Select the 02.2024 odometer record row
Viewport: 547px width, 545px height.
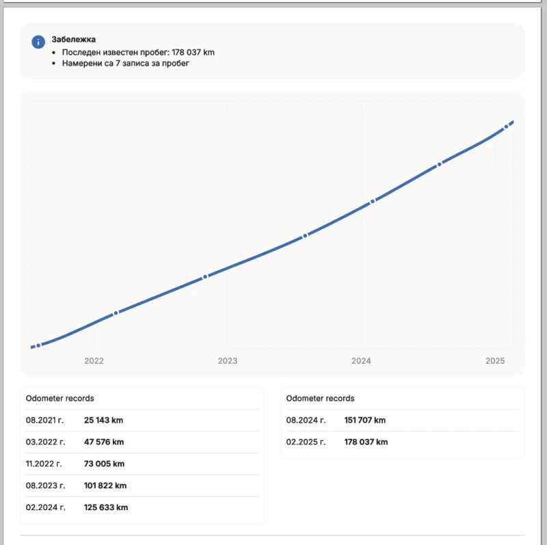(x=142, y=508)
